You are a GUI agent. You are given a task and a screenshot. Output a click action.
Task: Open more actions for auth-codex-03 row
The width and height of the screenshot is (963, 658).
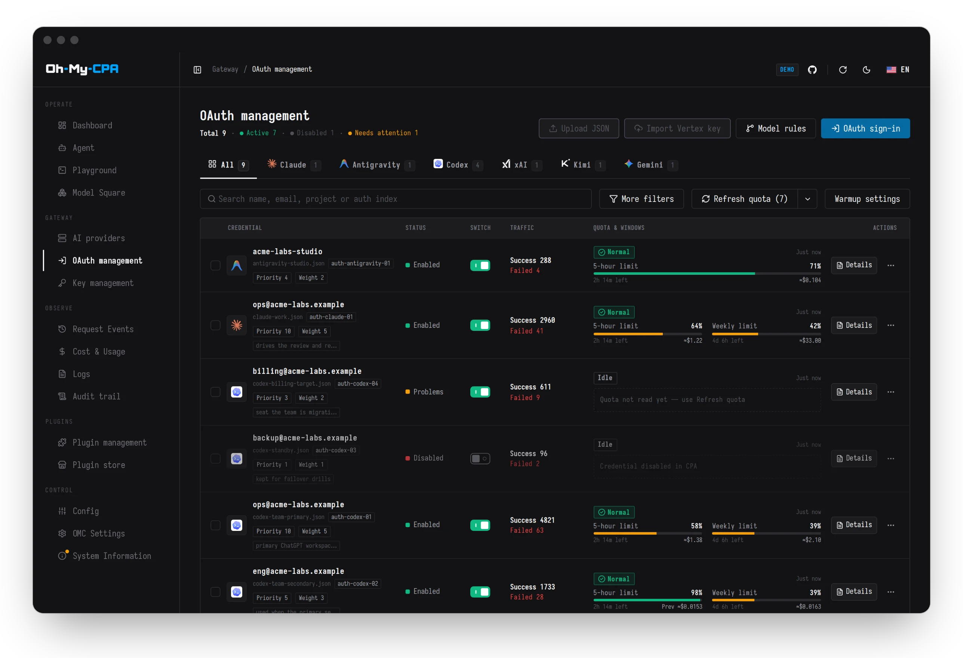click(x=890, y=458)
